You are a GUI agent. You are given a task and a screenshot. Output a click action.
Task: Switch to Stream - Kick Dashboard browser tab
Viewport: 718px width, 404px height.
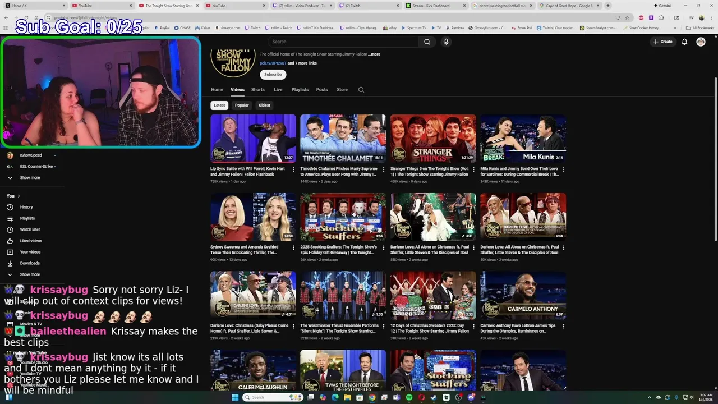[x=436, y=6]
